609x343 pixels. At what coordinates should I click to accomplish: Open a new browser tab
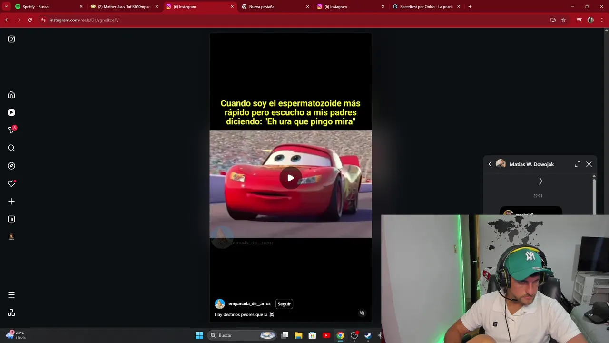470,7
